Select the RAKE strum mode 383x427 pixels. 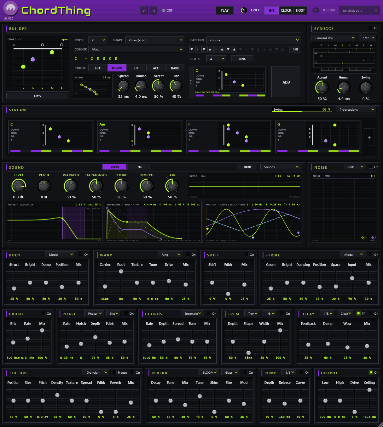pyautogui.click(x=175, y=68)
